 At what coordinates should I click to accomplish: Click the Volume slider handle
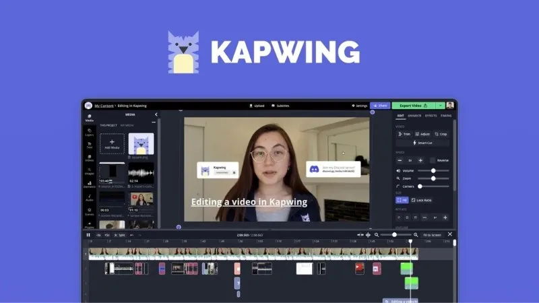433,171
